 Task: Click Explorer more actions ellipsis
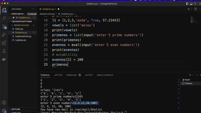[x=33, y=9]
